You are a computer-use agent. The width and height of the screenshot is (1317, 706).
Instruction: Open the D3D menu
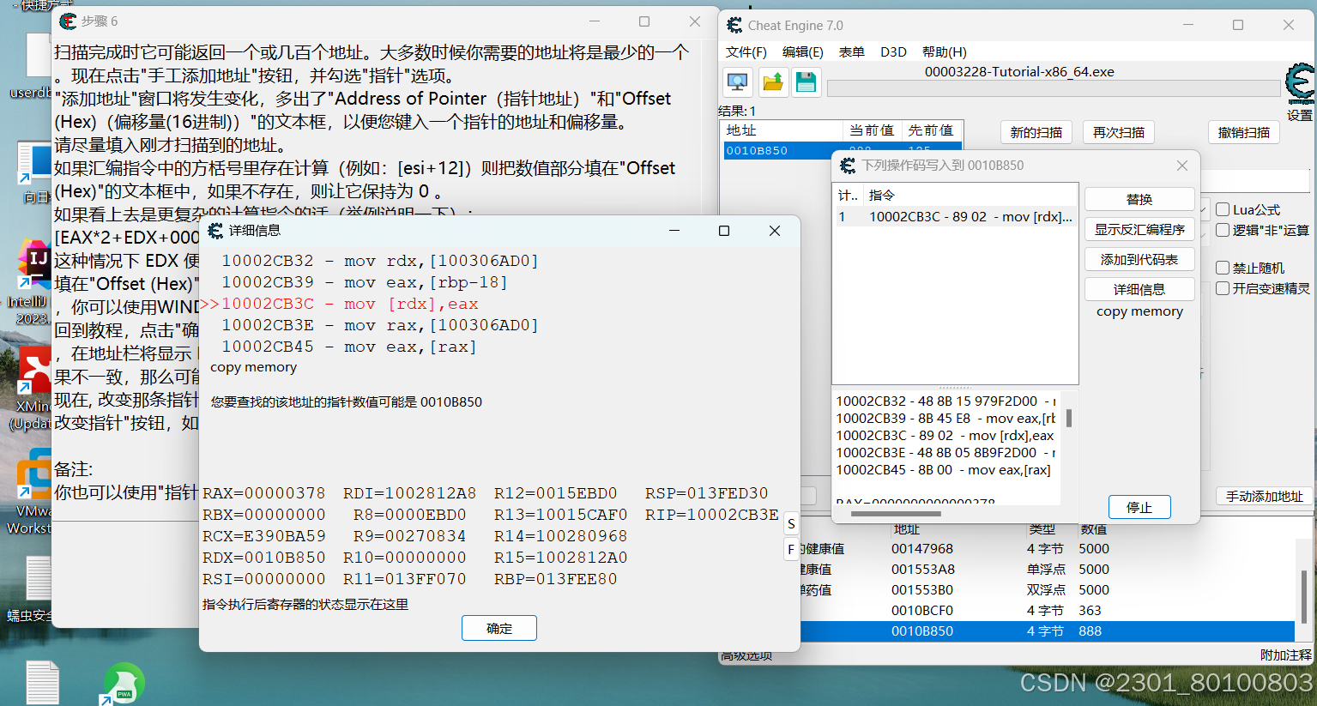[893, 51]
